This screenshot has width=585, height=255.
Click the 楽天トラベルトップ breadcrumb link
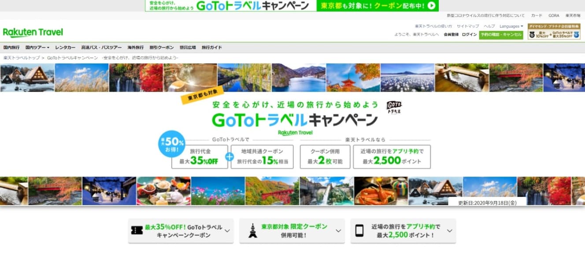[x=22, y=58]
